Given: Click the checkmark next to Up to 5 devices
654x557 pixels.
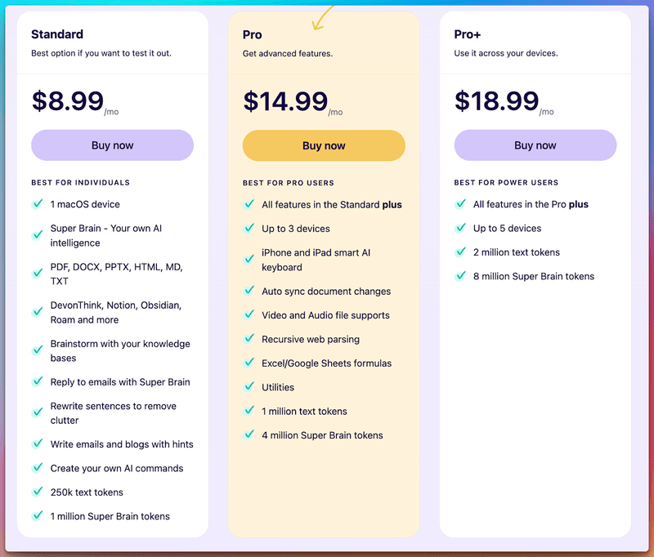Looking at the screenshot, I should [x=461, y=229].
